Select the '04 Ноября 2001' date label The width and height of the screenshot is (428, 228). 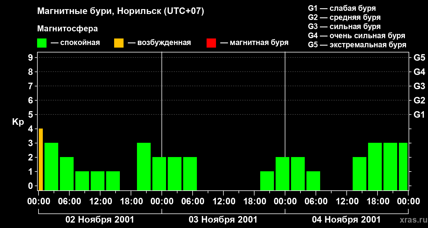pyautogui.click(x=346, y=220)
